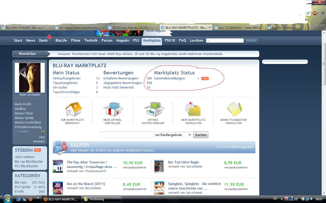Open the Preisüberwachung sidebar link
The height and width of the screenshot is (203, 326).
(28, 127)
